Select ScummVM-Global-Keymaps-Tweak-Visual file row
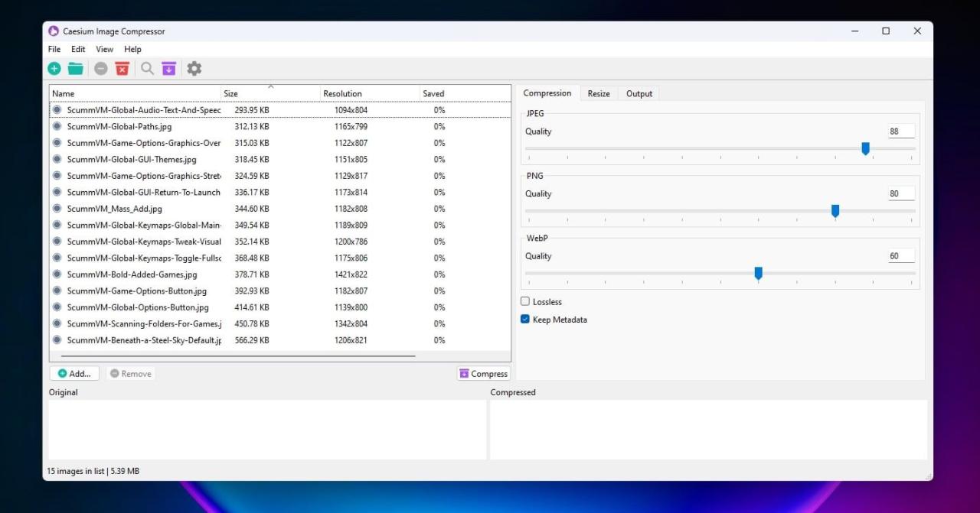The height and width of the screenshot is (513, 980). click(280, 242)
